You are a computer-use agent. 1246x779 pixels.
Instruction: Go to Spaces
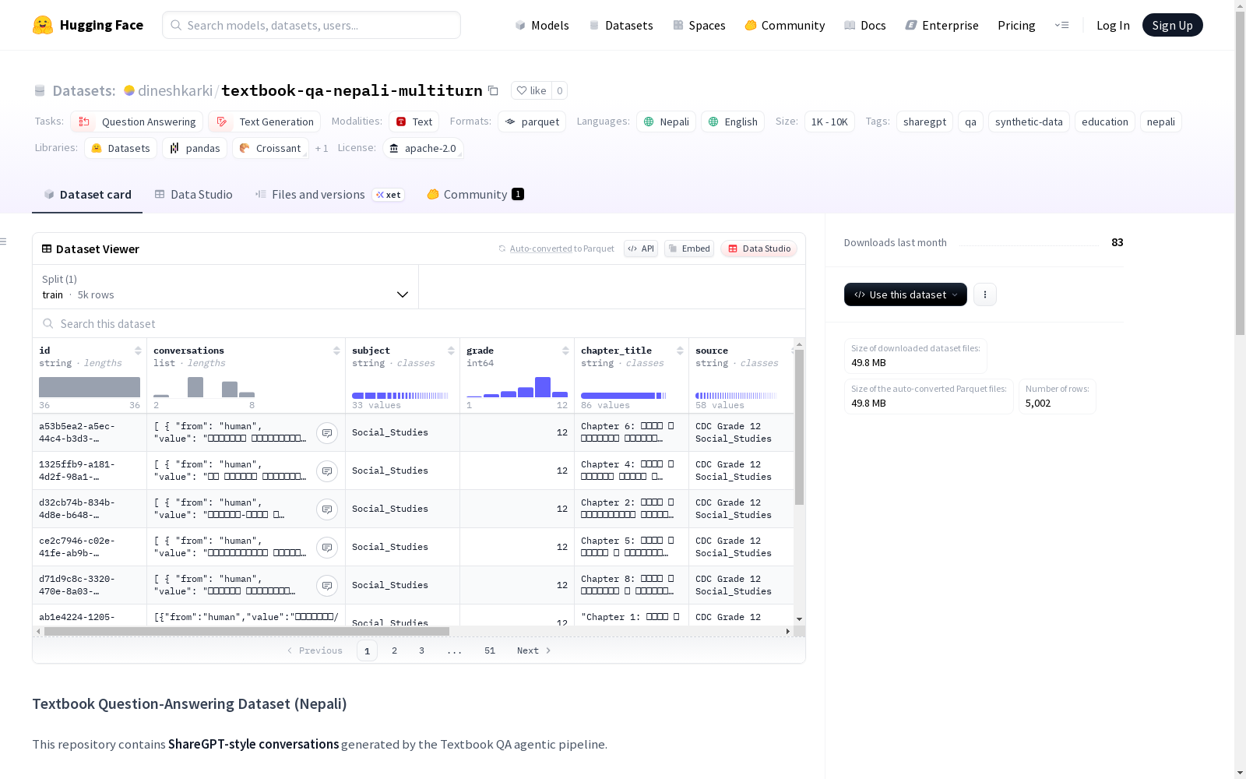point(699,25)
